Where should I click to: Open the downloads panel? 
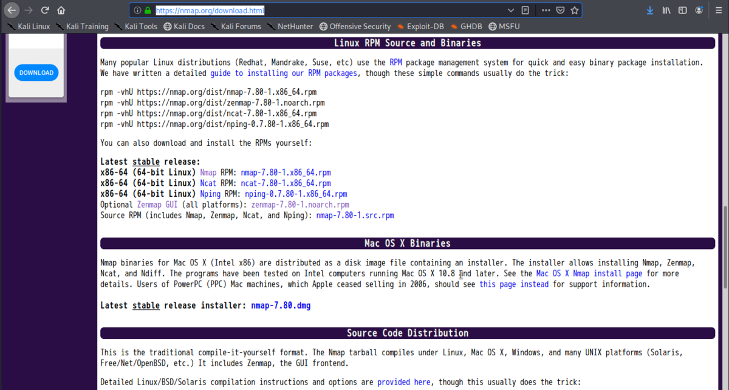[650, 10]
